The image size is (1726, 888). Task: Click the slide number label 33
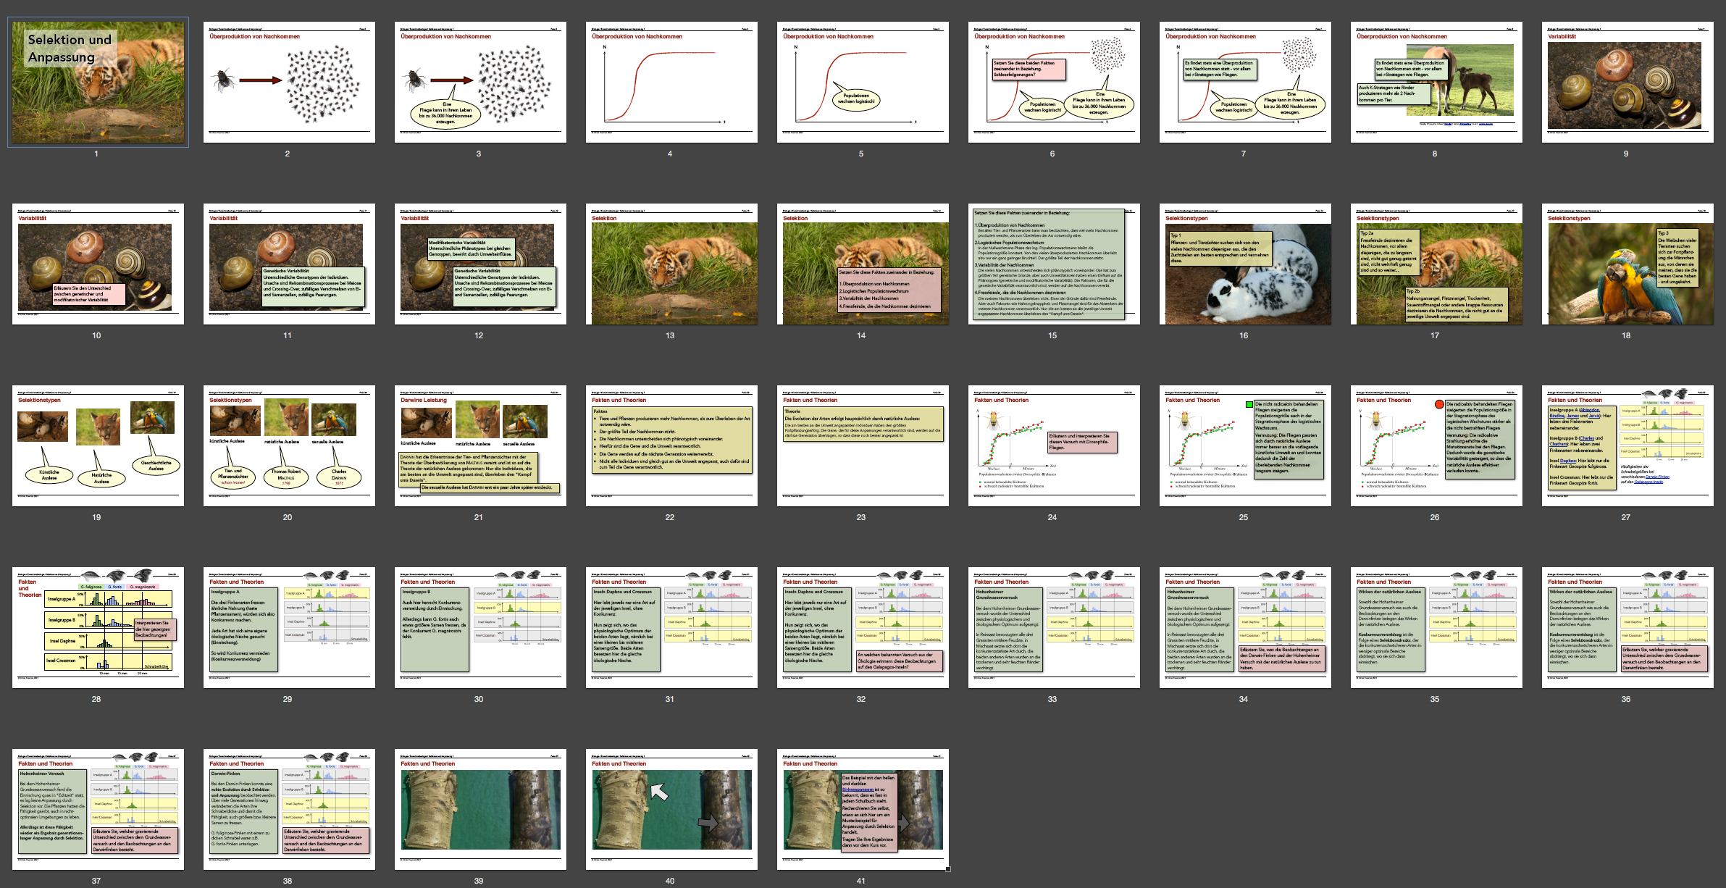point(1052,699)
